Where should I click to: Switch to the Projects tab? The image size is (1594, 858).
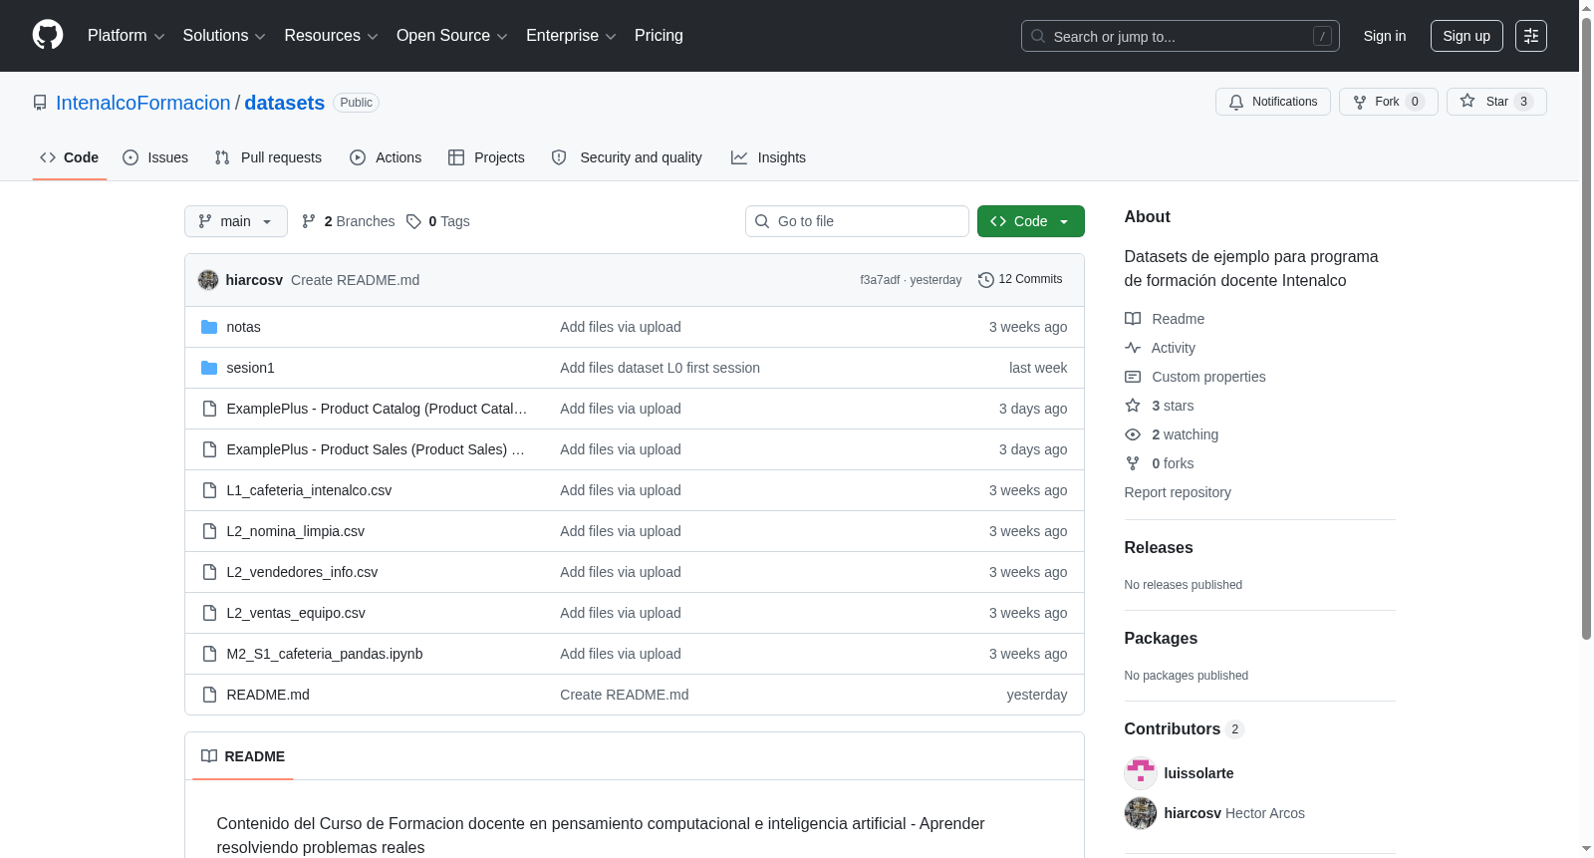point(486,157)
